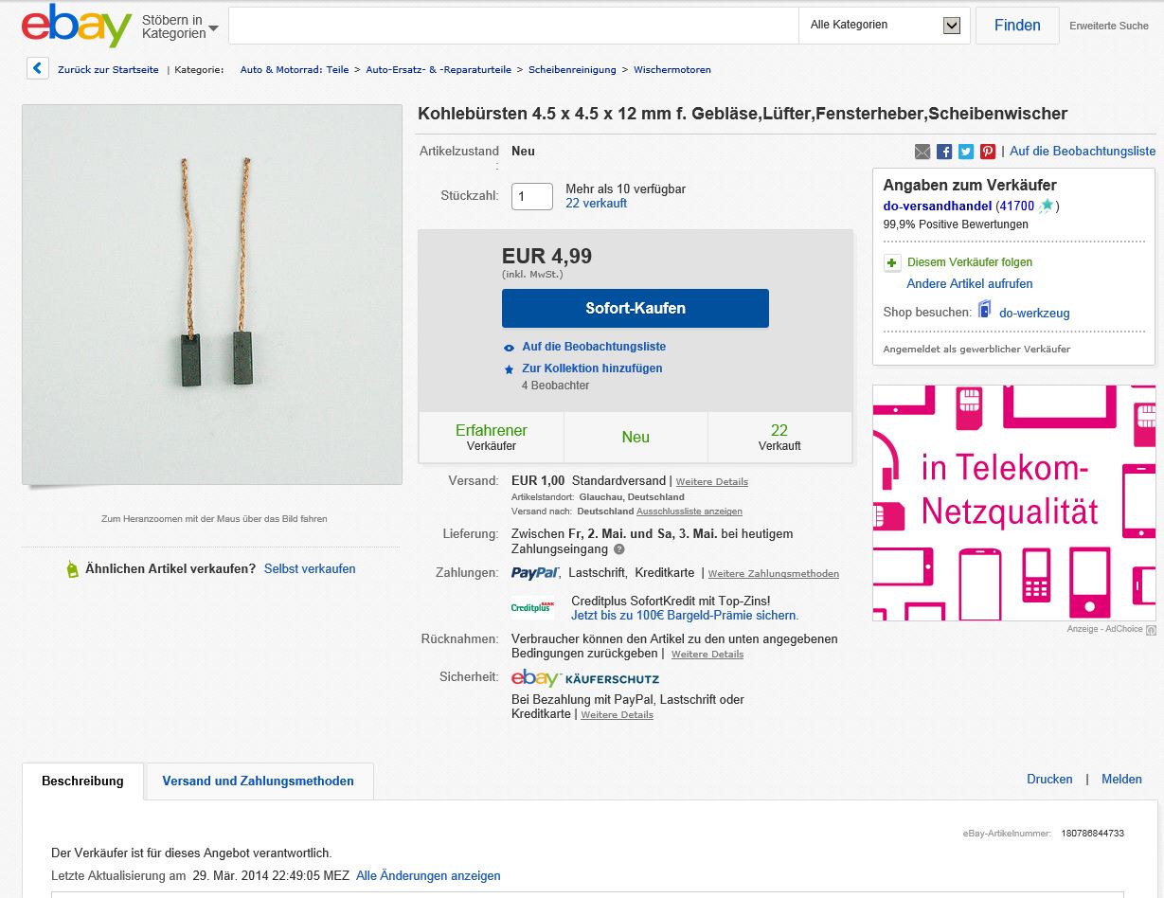Click the carbon brushes product image
Viewport: 1164px width, 898px height.
point(212,295)
